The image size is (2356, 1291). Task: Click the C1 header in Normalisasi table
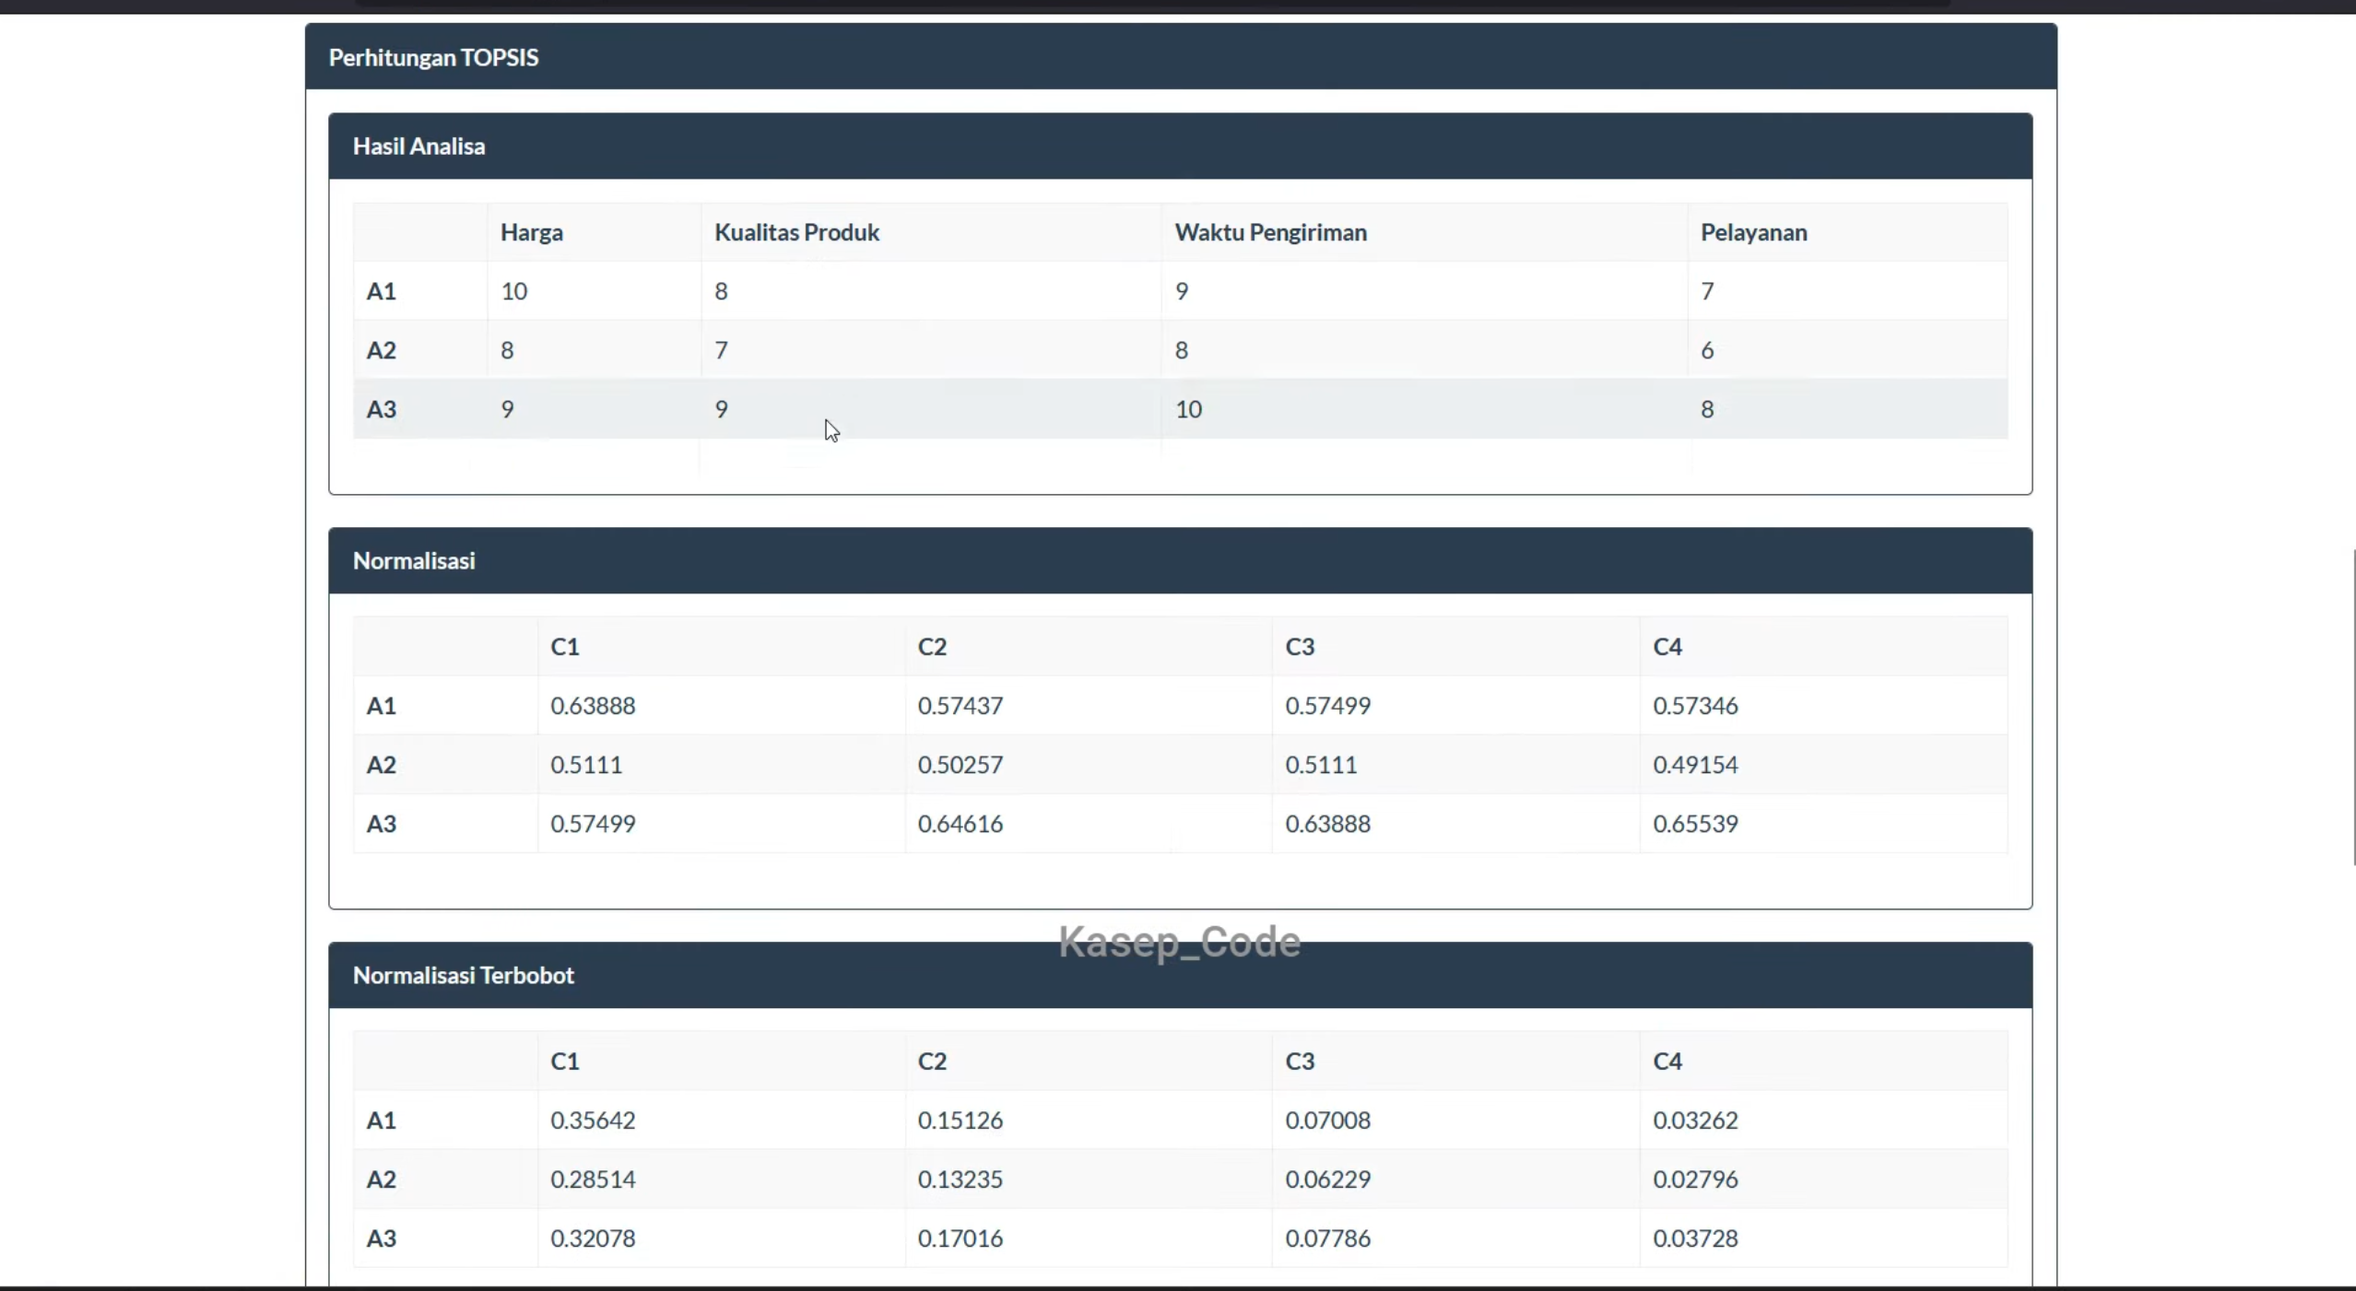click(564, 647)
